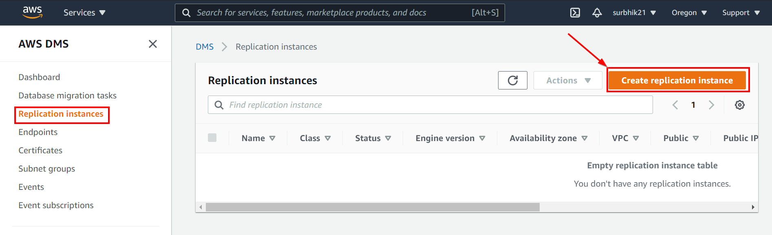Sort by Public column

(x=681, y=138)
